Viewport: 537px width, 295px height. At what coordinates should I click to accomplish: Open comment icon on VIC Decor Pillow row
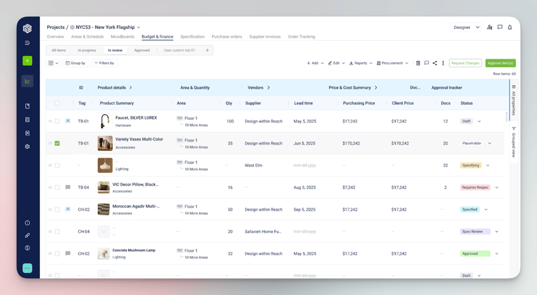[x=68, y=187]
